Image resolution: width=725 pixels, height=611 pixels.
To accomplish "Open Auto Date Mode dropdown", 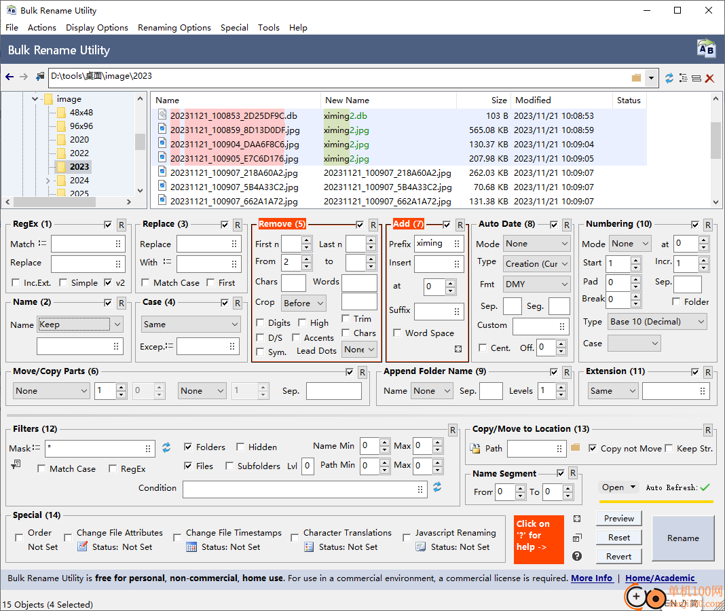I will point(536,244).
